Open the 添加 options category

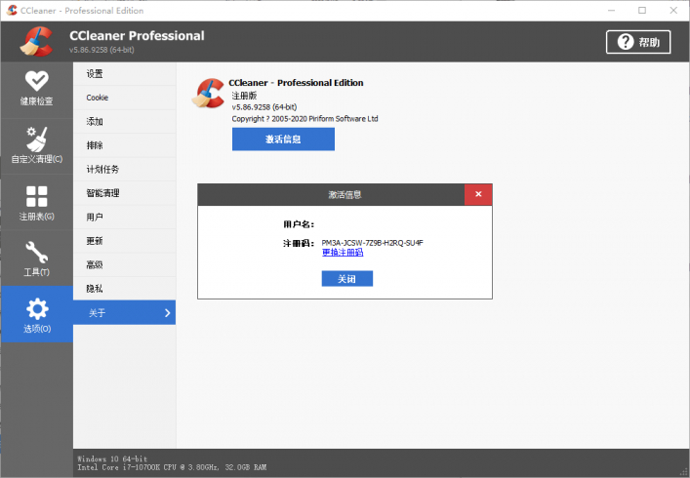(125, 121)
